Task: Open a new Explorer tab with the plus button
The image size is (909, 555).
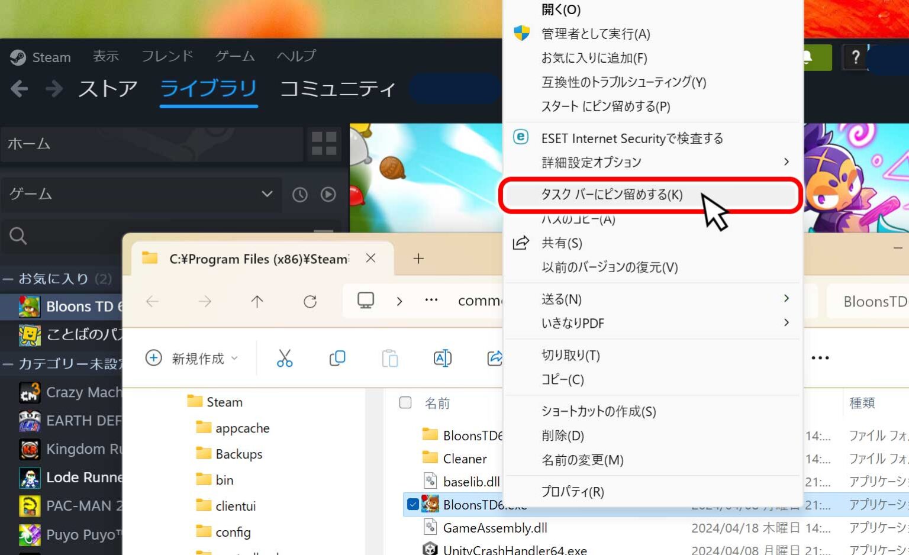Action: pyautogui.click(x=418, y=259)
